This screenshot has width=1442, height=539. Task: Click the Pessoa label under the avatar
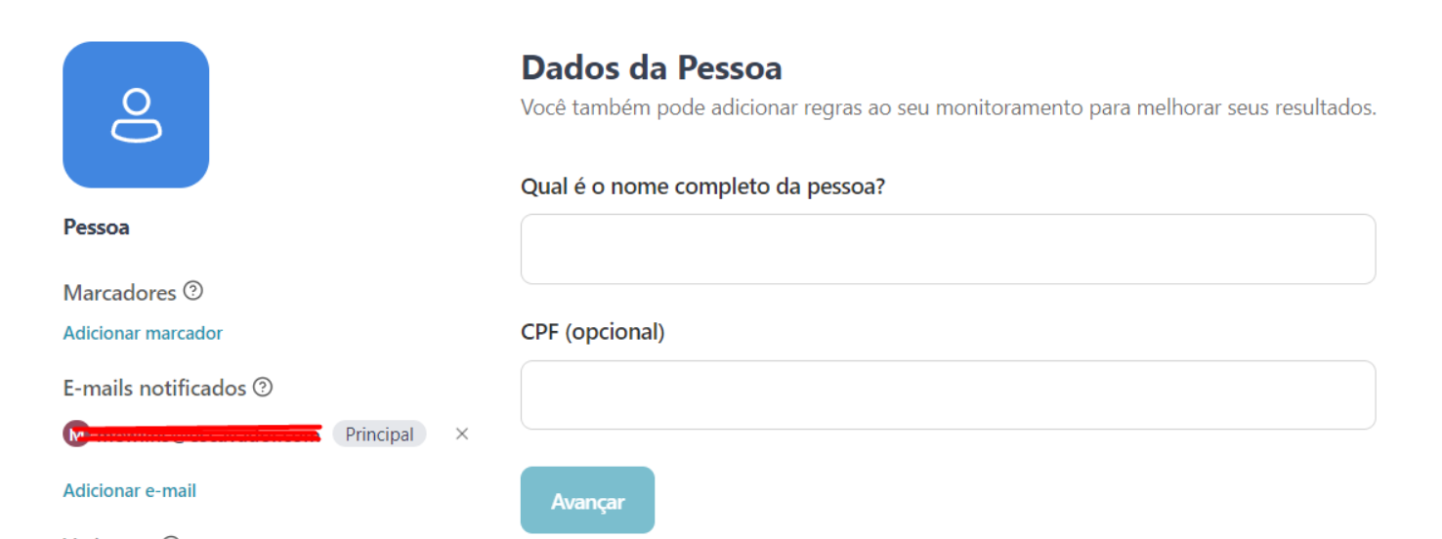pyautogui.click(x=97, y=228)
